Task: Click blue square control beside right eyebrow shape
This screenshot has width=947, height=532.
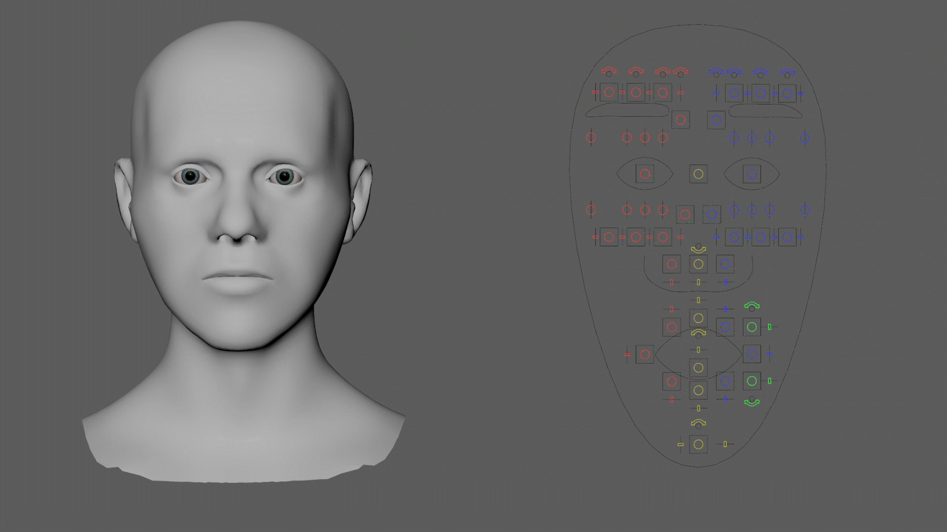Action: tap(716, 120)
